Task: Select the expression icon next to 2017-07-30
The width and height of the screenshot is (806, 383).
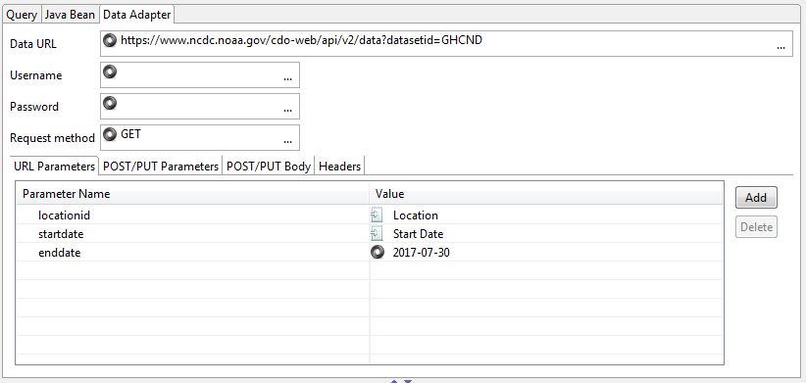Action: coord(378,253)
